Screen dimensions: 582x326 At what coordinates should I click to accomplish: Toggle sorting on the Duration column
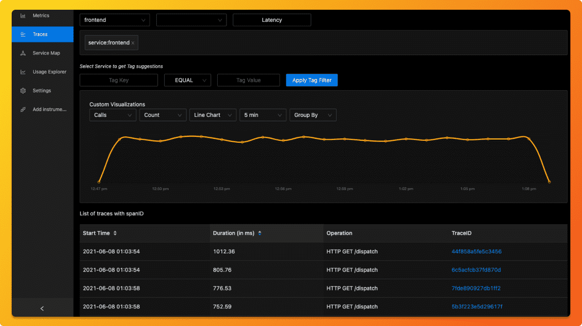click(x=260, y=233)
